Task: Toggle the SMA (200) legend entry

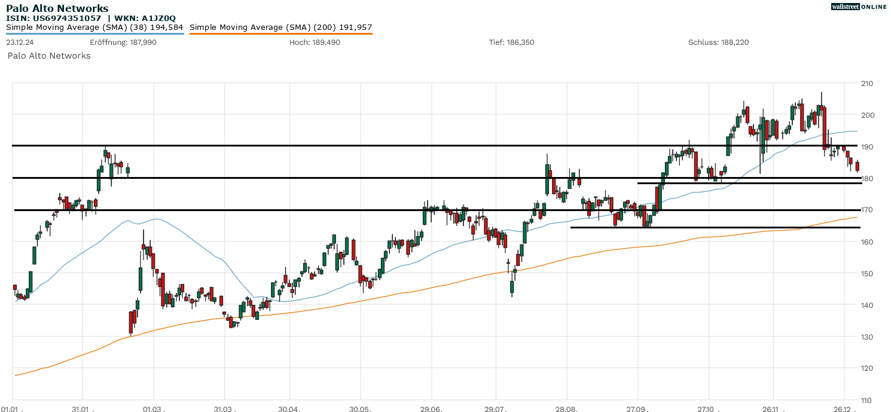Action: coord(280,27)
